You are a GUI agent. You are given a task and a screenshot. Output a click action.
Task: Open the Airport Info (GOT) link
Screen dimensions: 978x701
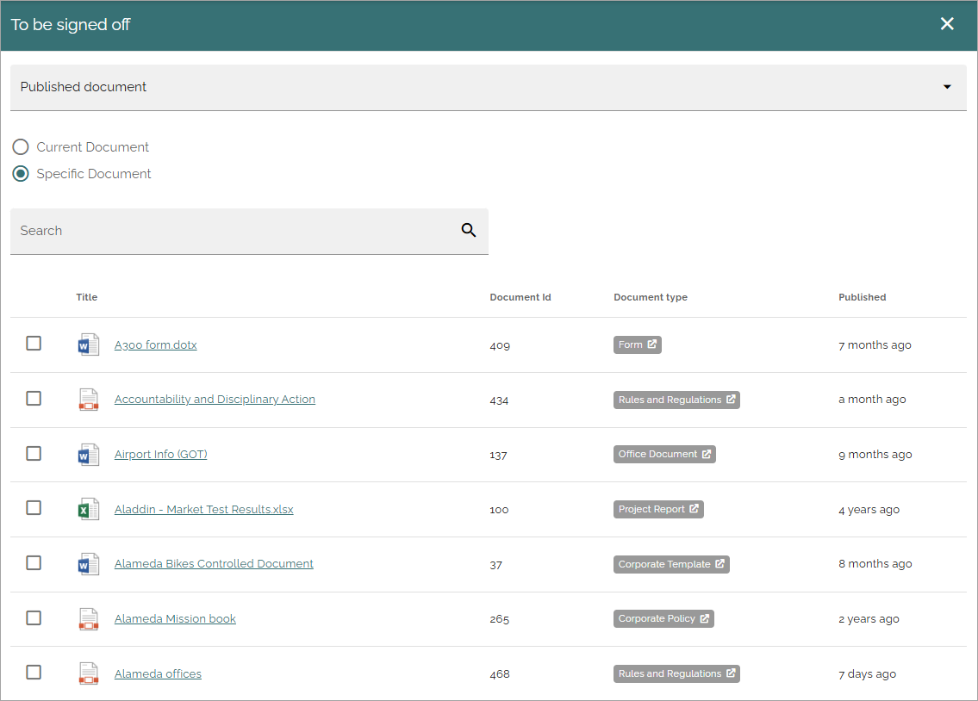pyautogui.click(x=161, y=454)
